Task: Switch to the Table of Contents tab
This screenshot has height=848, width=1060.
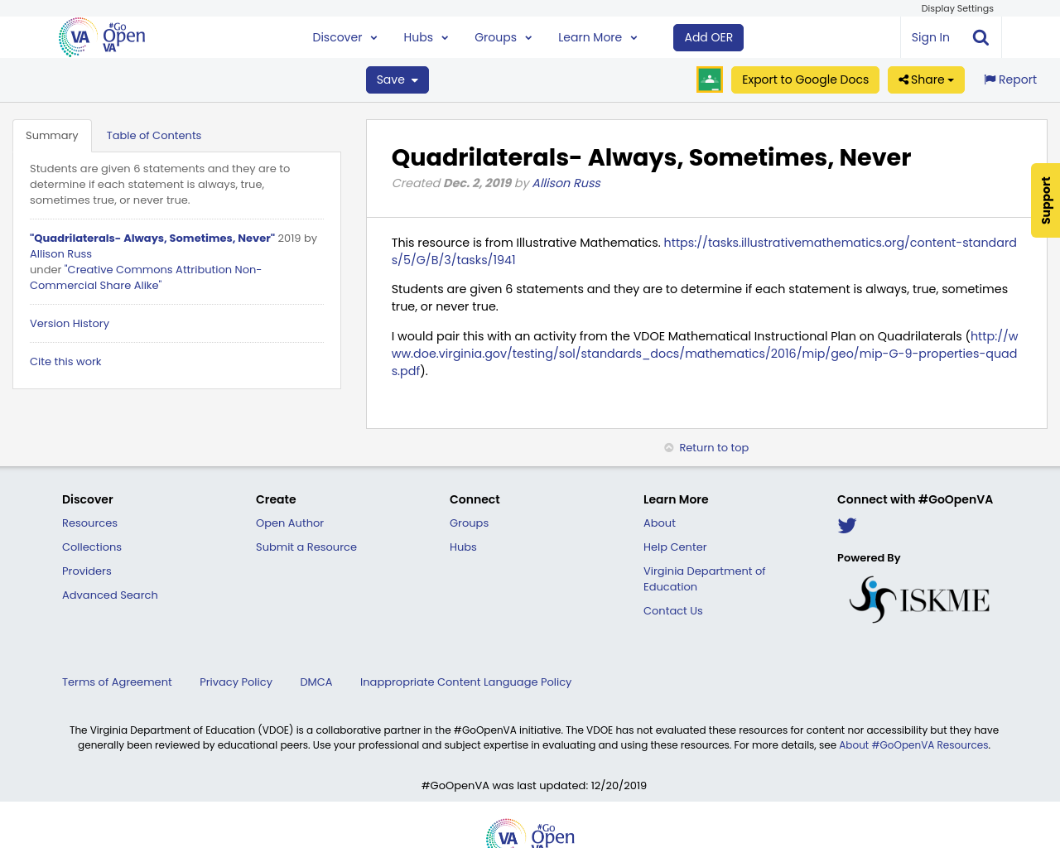Action: [x=154, y=133]
